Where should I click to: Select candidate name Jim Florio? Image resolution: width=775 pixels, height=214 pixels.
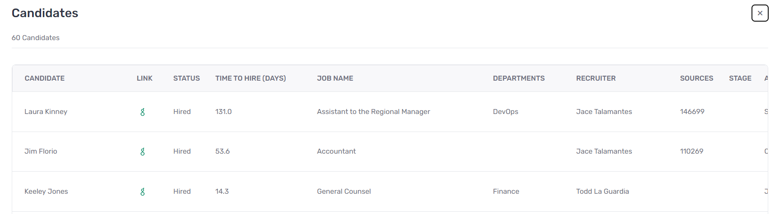pyautogui.click(x=41, y=151)
